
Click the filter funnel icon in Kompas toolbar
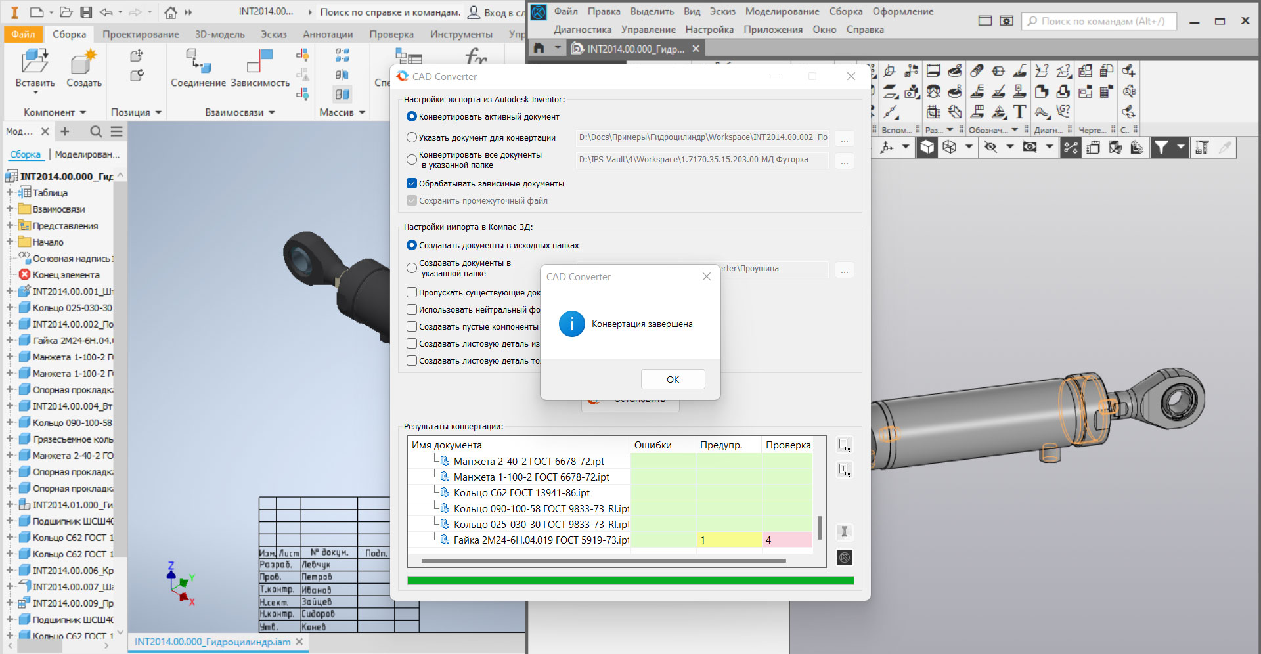pyautogui.click(x=1161, y=148)
